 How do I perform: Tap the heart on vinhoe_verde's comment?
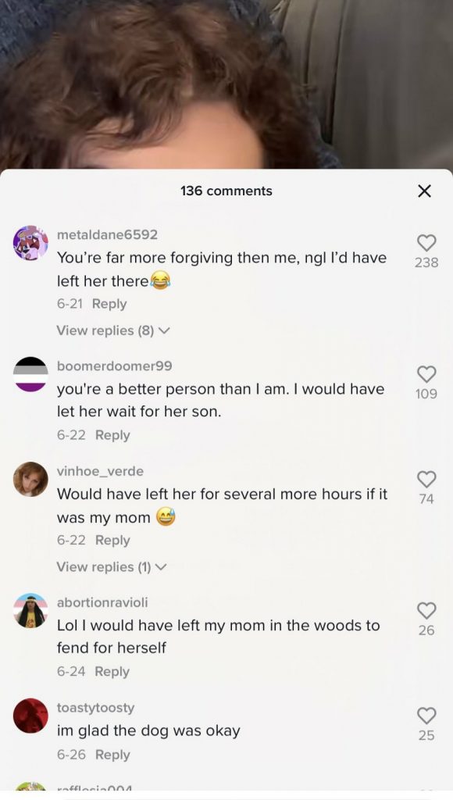pos(426,479)
